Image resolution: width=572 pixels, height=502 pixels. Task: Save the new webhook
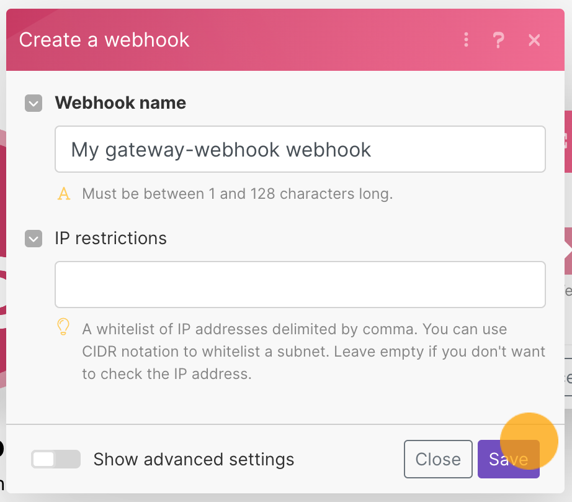click(x=509, y=459)
